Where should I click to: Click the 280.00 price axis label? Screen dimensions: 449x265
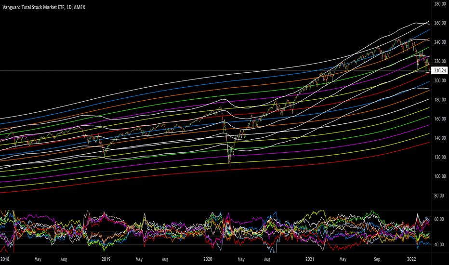point(440,4)
